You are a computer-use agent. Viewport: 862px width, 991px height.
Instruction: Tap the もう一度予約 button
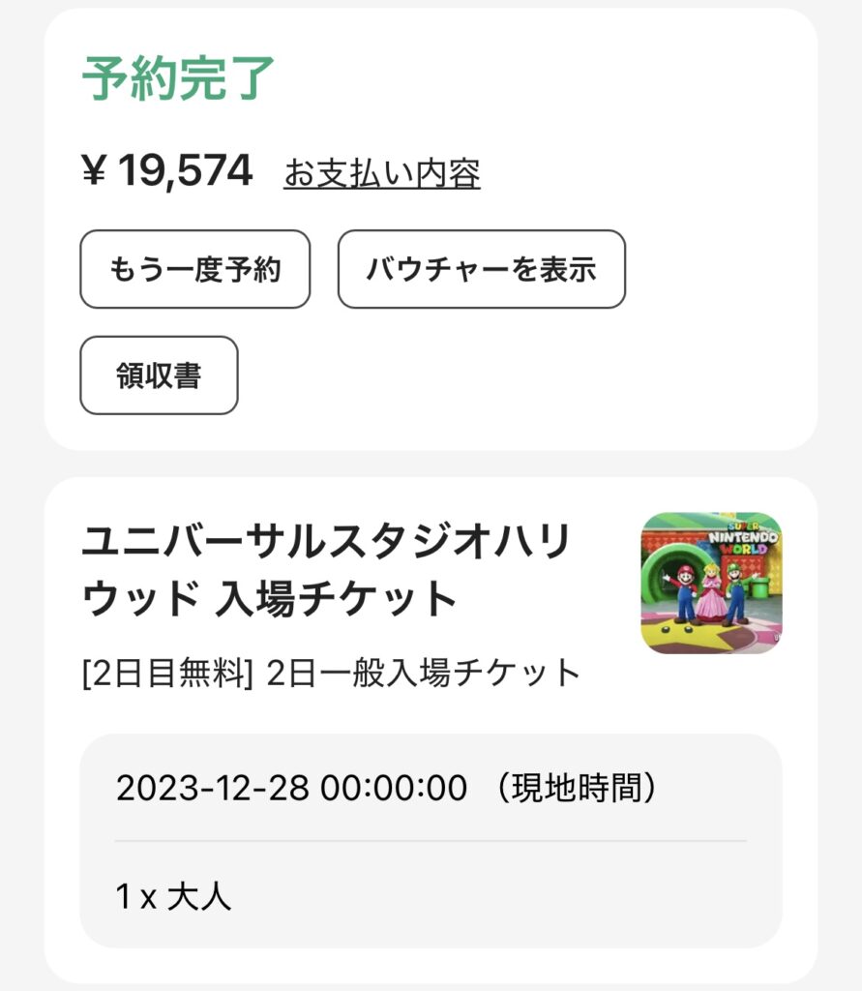pos(195,269)
